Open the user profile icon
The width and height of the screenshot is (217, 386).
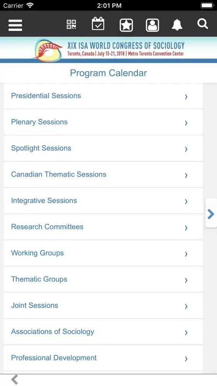pyautogui.click(x=152, y=25)
